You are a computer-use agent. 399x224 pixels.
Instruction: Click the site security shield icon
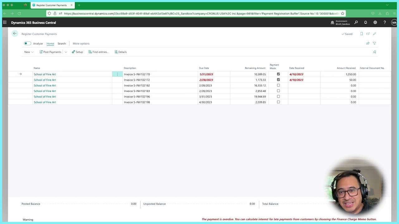click(49, 13)
